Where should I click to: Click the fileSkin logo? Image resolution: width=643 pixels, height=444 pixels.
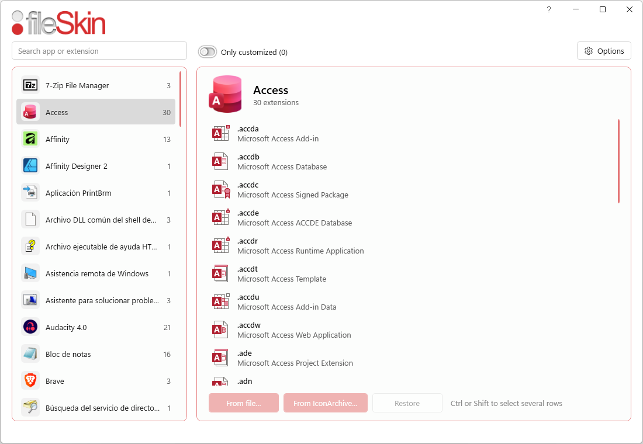point(58,23)
